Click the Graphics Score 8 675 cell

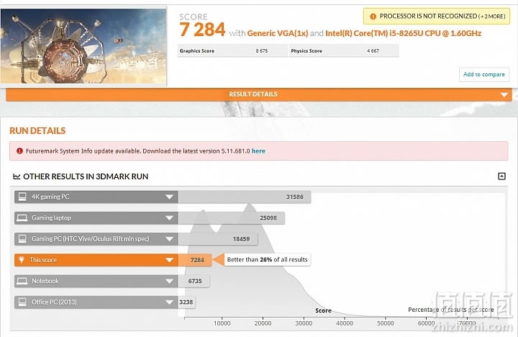pos(232,51)
